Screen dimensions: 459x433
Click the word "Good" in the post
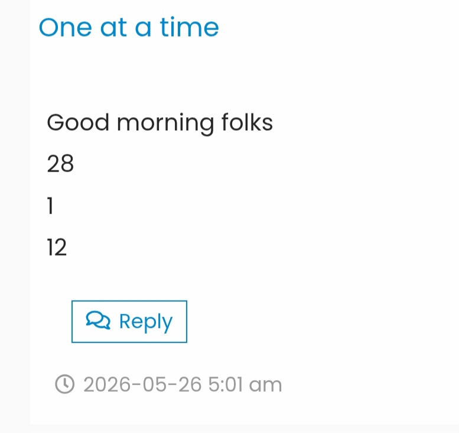coord(78,122)
